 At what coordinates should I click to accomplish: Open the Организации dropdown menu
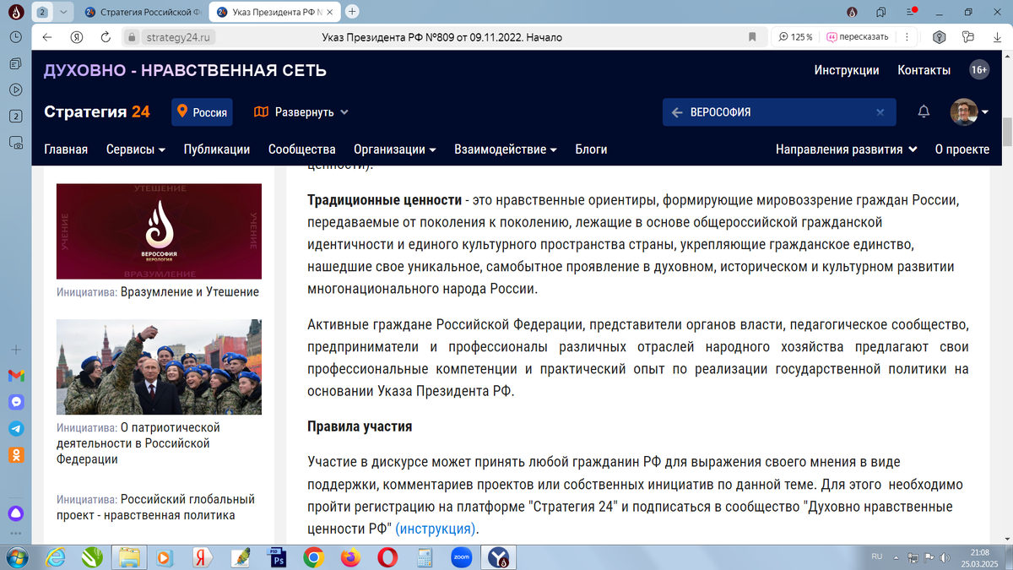pyautogui.click(x=395, y=149)
